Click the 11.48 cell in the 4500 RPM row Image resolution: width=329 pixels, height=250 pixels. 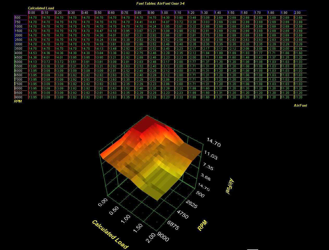[247, 57]
